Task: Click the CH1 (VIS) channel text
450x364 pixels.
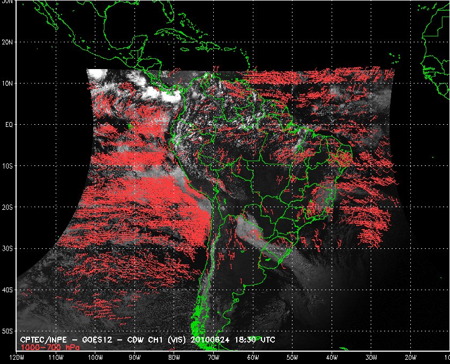Action: coord(168,340)
